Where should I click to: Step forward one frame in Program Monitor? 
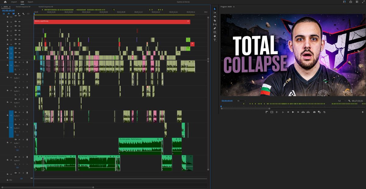coord(298,112)
